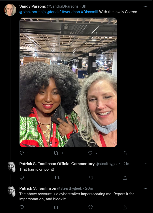153x213 pixels.
Task: Share the @stealthygeez reply
Action: click(x=125, y=177)
